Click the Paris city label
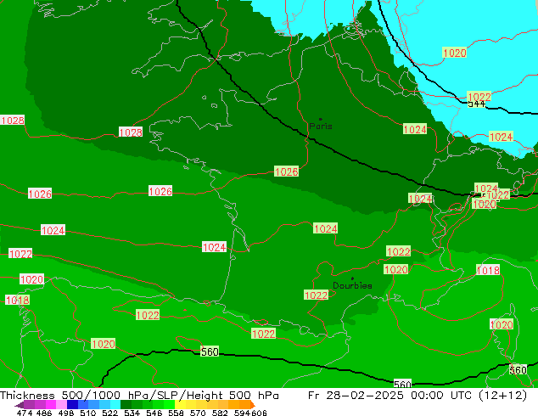 pyautogui.click(x=321, y=126)
